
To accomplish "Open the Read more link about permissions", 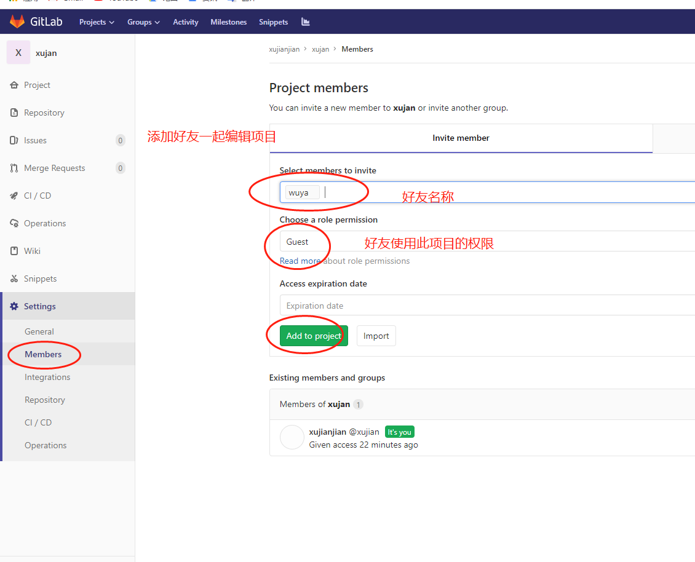I will point(300,261).
